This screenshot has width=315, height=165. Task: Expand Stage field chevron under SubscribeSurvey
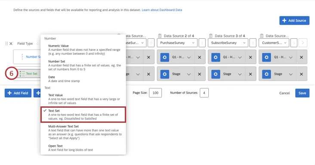[240, 74]
